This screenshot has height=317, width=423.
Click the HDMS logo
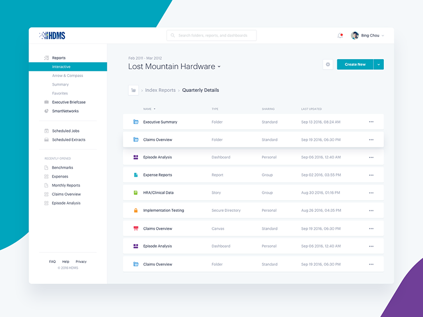click(52, 35)
